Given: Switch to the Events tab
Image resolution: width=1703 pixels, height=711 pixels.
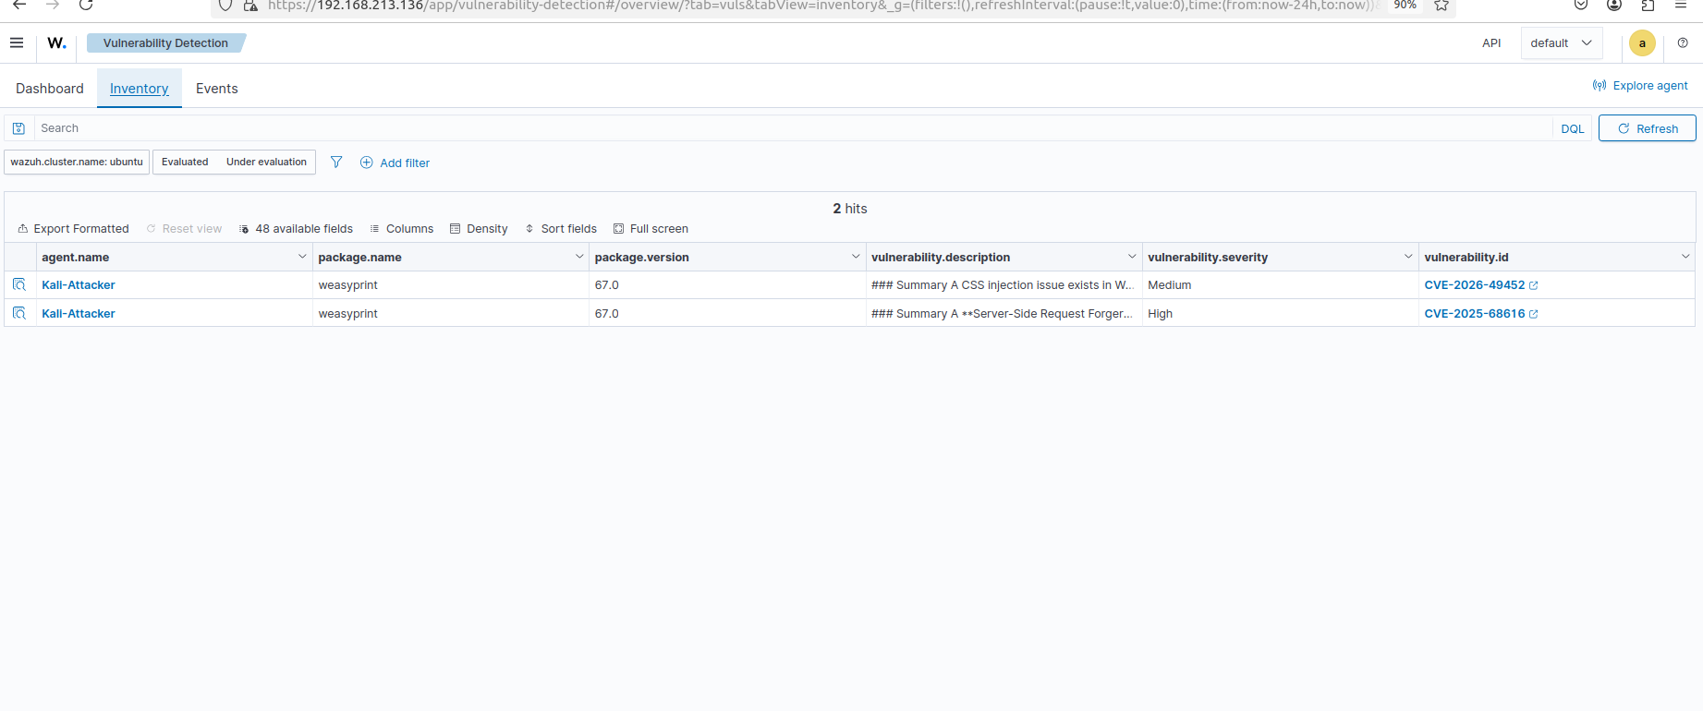Looking at the screenshot, I should tap(217, 89).
